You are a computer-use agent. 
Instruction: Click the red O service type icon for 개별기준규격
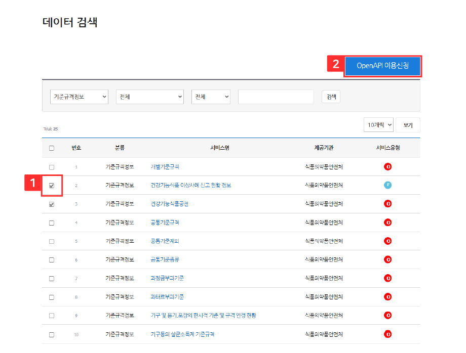387,167
